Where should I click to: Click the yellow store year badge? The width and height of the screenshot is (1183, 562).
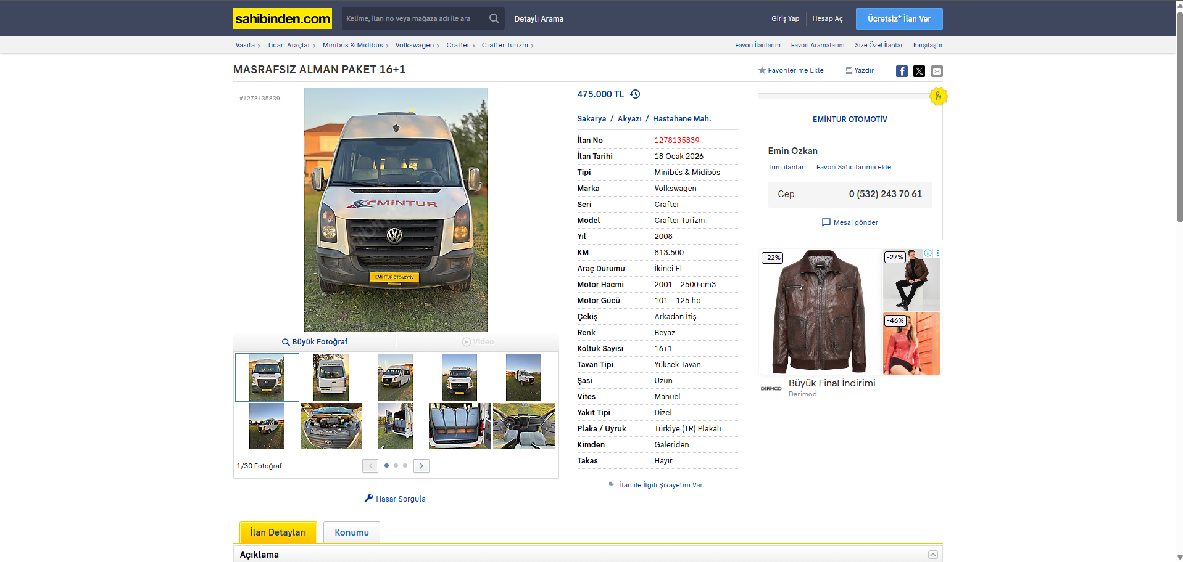(x=938, y=96)
